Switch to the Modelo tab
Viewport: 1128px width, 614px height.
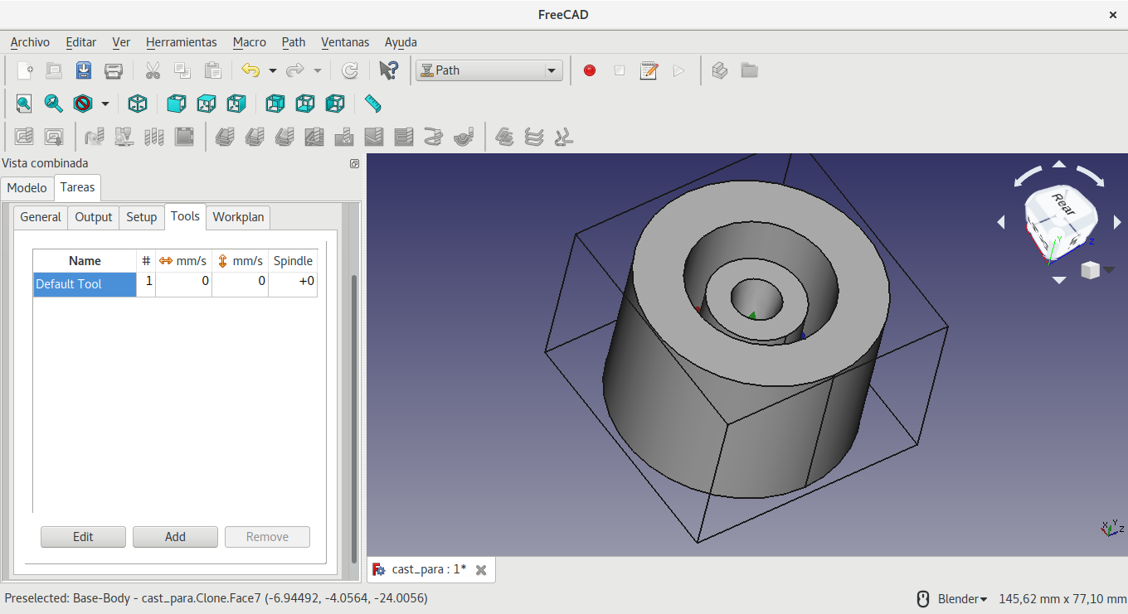[27, 188]
